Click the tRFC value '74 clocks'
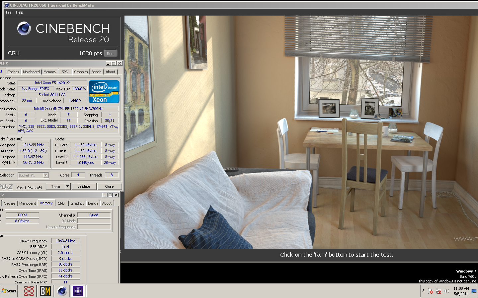478x298 pixels. pyautogui.click(x=65, y=276)
